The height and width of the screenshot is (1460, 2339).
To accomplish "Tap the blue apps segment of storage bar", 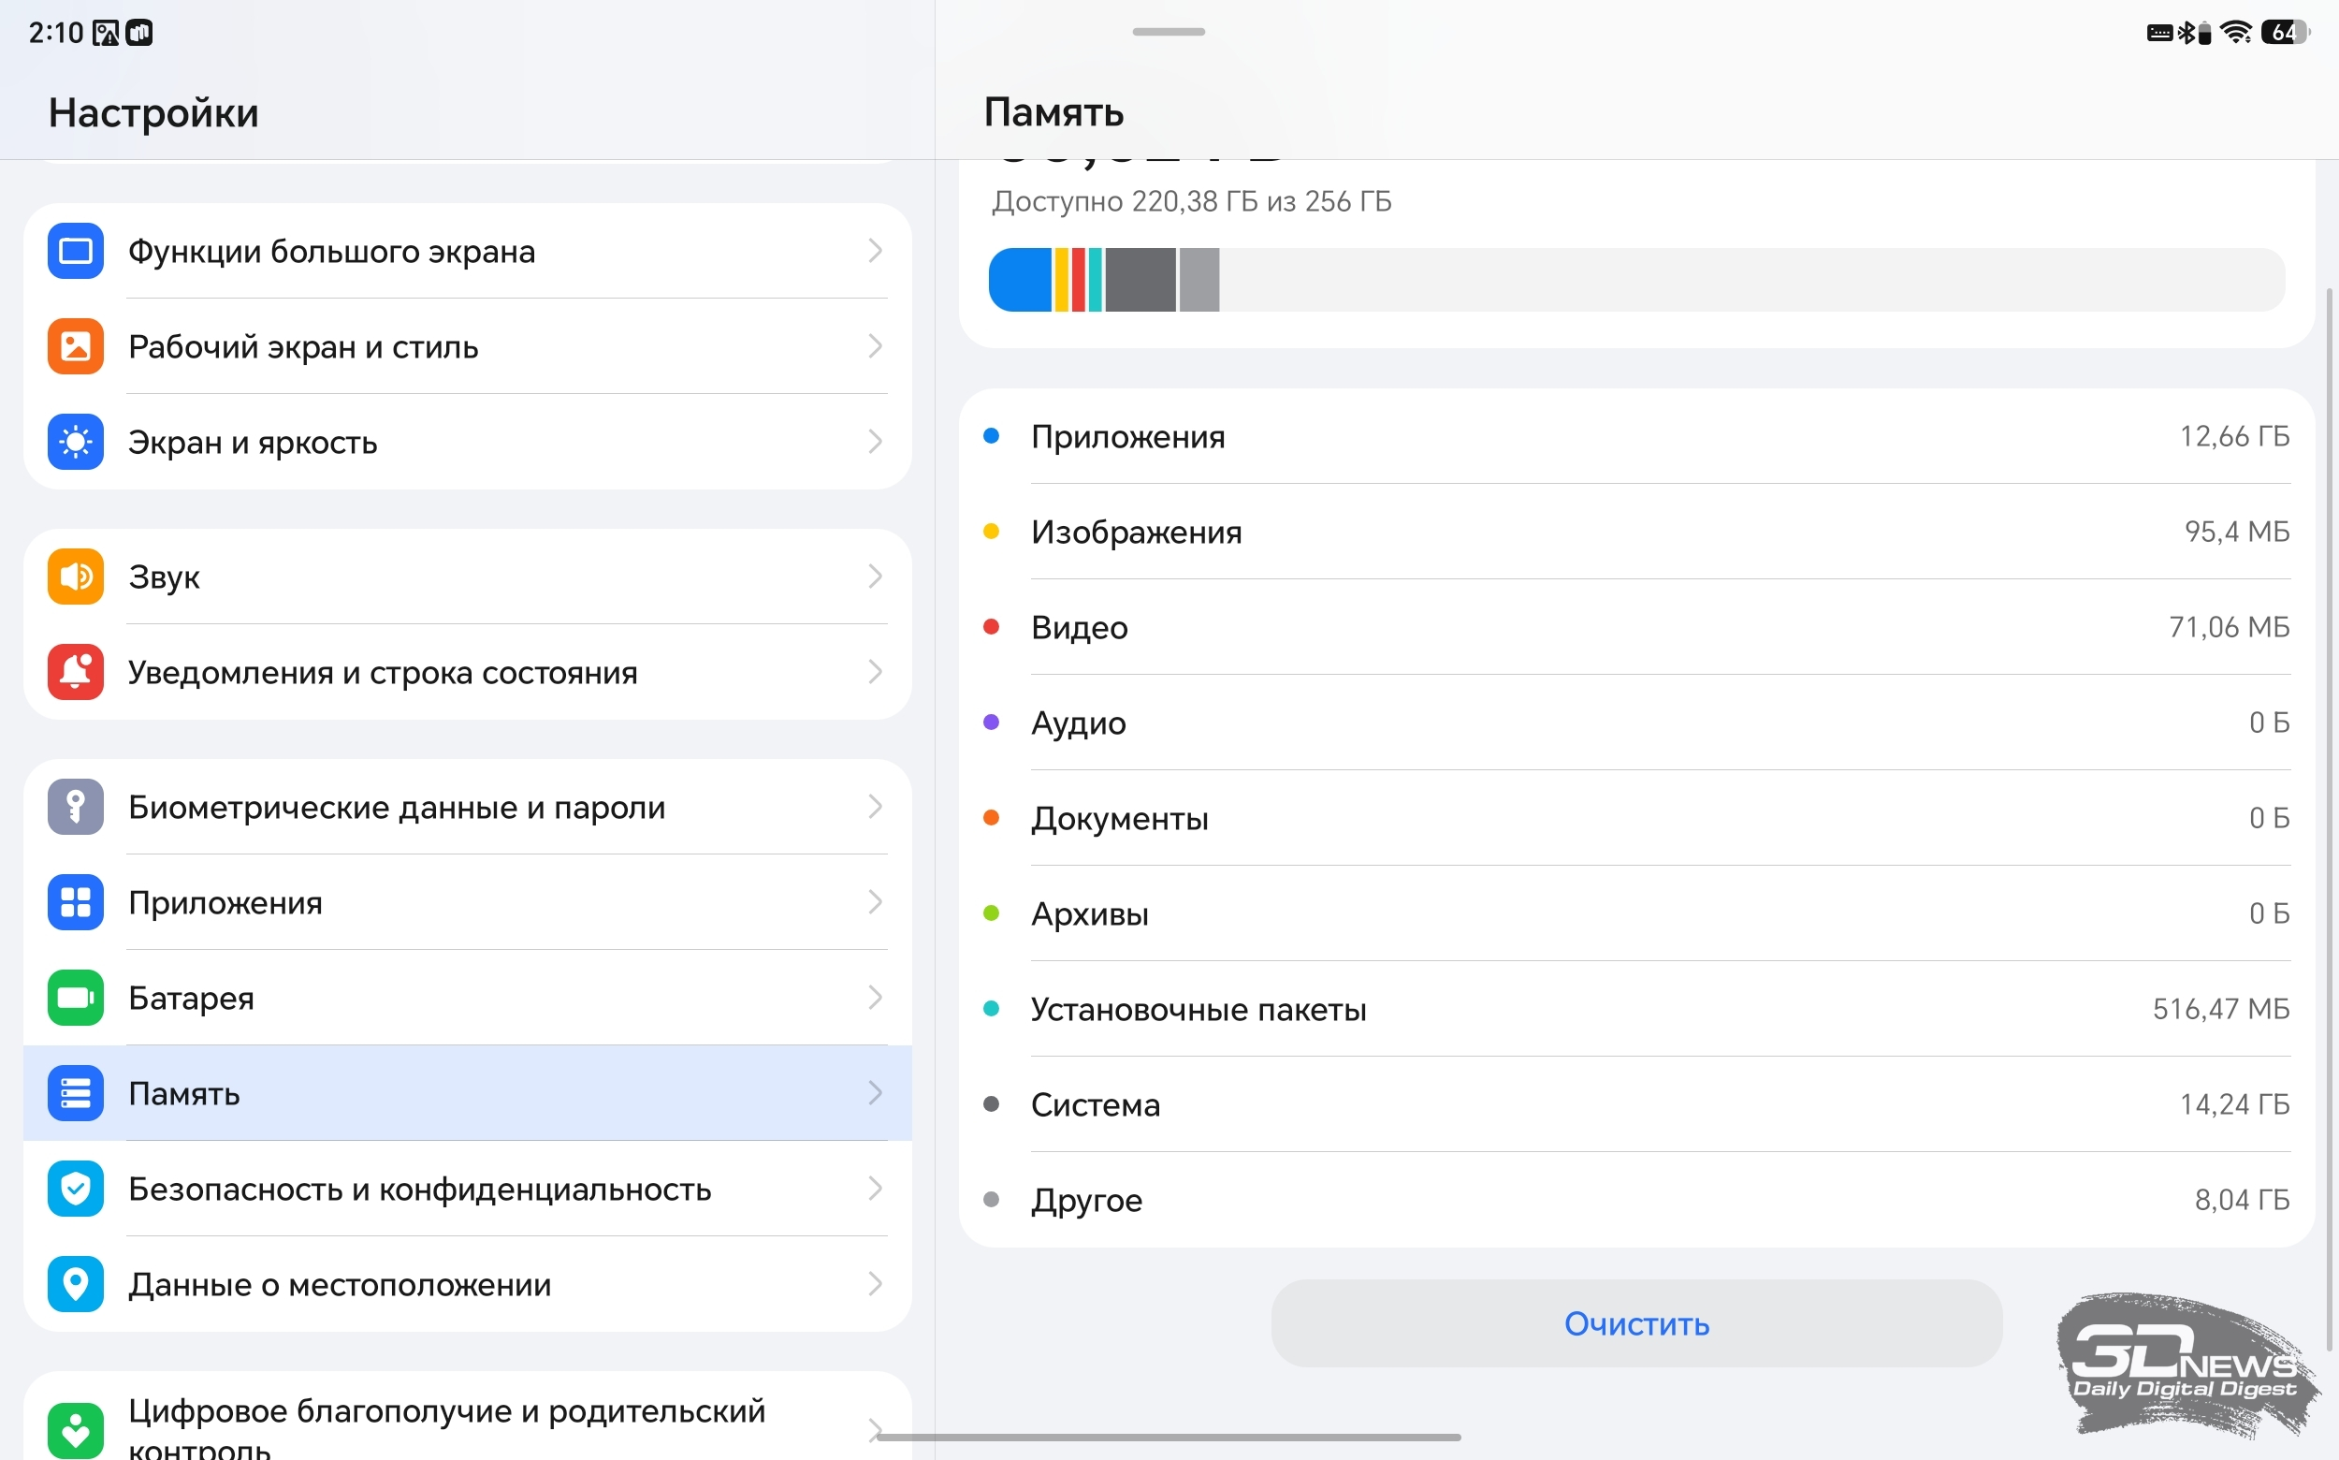I will [1021, 280].
